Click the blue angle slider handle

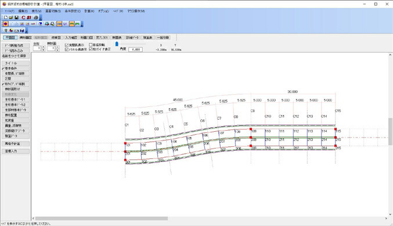pyautogui.click(x=117, y=44)
